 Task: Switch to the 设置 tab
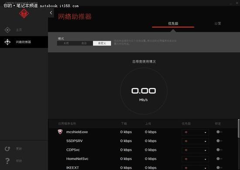point(218,23)
